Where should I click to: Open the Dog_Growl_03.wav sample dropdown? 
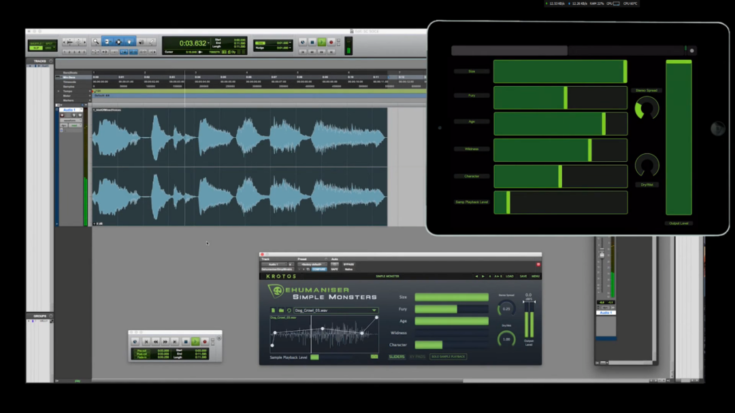336,310
